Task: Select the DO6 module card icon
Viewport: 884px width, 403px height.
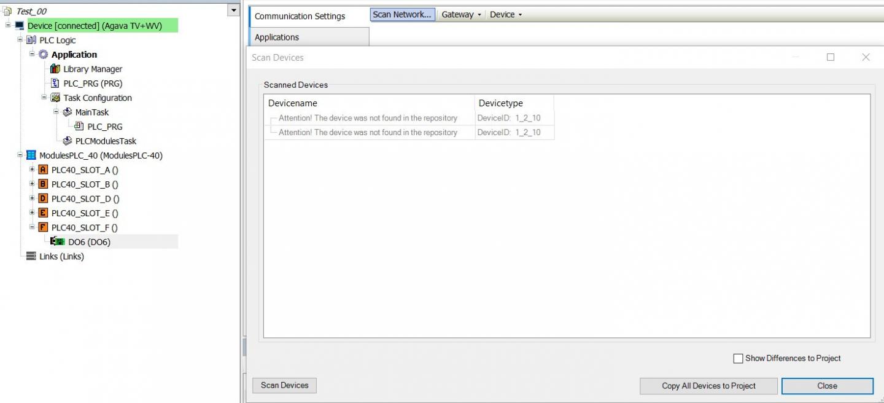Action: tap(58, 242)
